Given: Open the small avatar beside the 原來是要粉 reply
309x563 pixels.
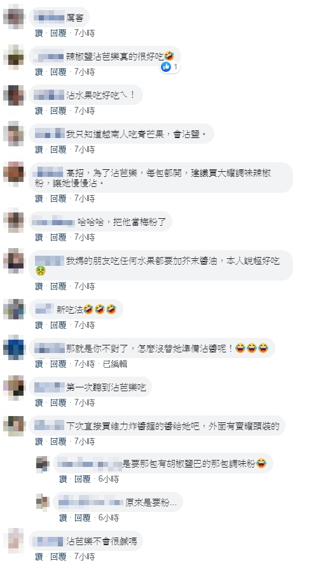Looking at the screenshot, I should click(x=43, y=502).
